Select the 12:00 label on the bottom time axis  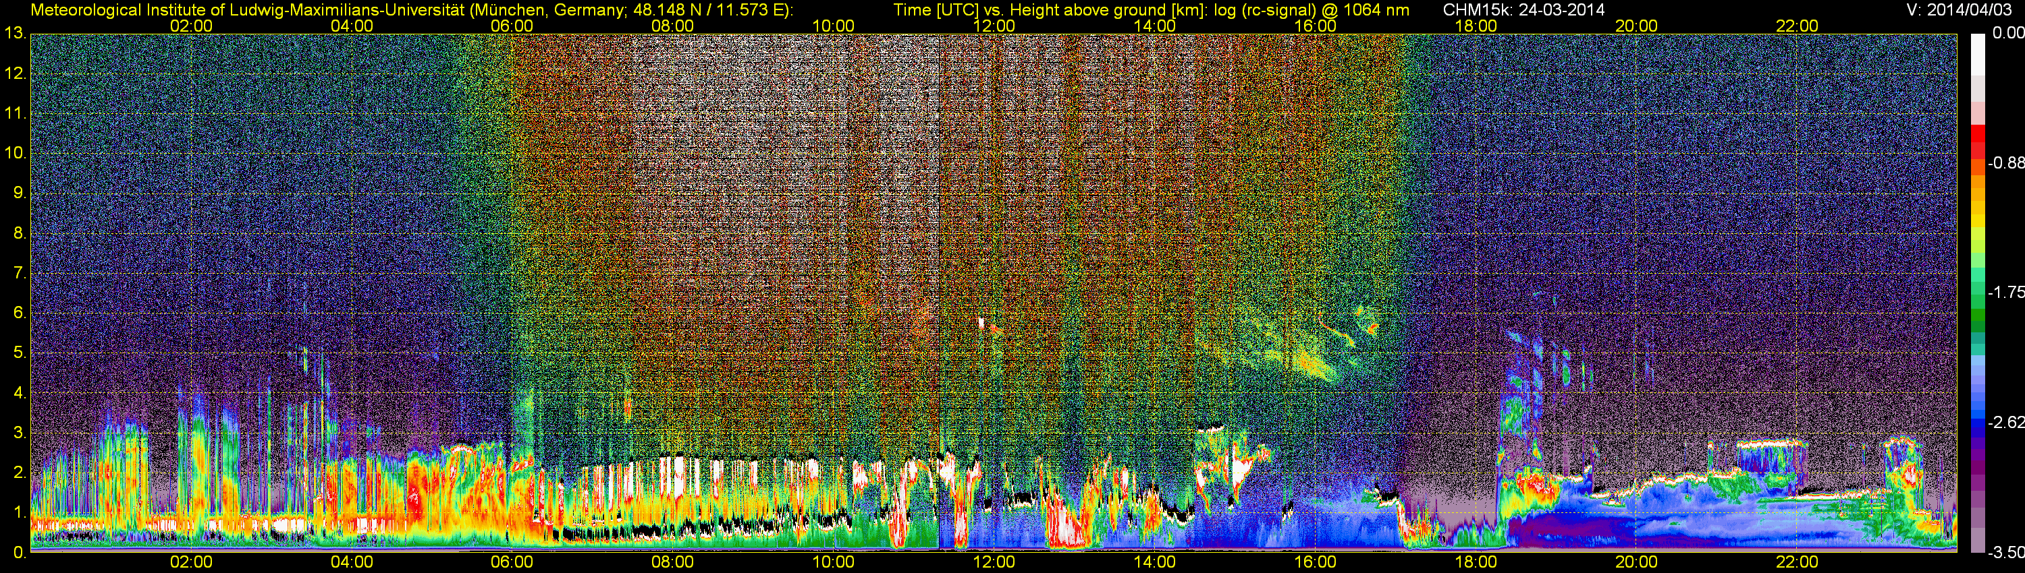[994, 563]
